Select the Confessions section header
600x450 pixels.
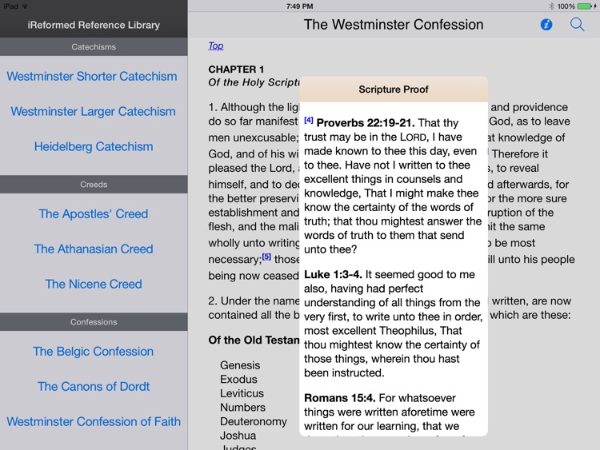click(94, 322)
